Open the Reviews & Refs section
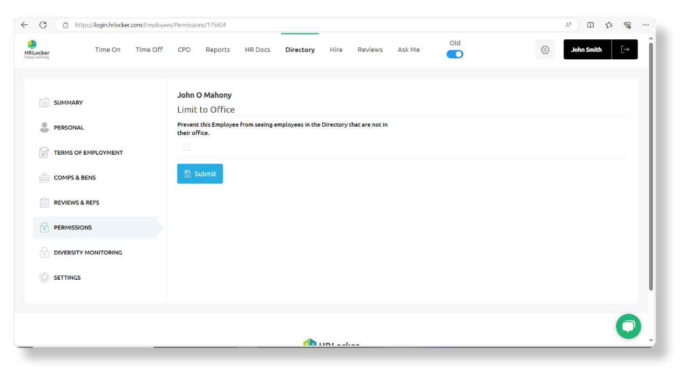691x388 pixels. [x=76, y=202]
